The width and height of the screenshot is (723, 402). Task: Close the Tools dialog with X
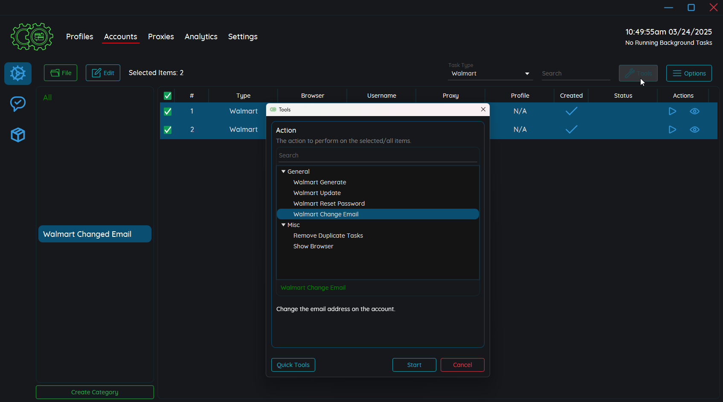(x=483, y=110)
